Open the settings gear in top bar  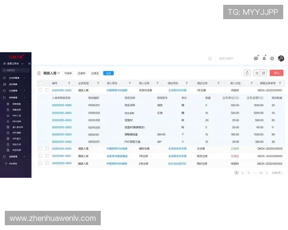click(x=272, y=58)
